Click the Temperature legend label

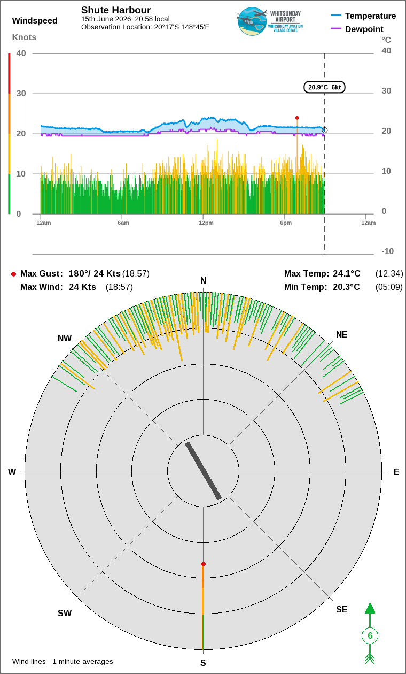(371, 16)
